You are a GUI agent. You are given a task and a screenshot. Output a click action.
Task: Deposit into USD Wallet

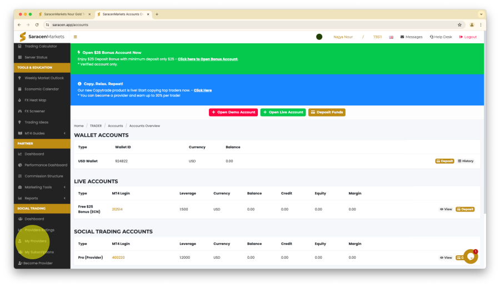[x=444, y=161]
